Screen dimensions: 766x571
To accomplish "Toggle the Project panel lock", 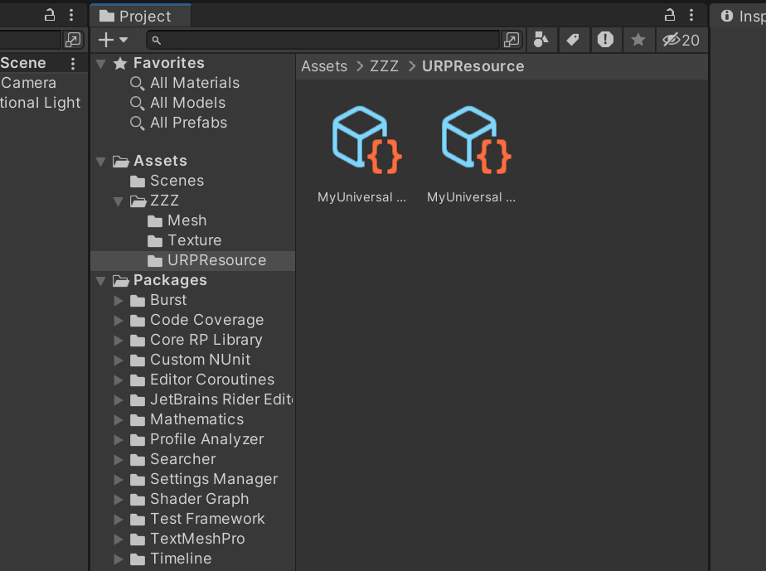I will tap(670, 15).
